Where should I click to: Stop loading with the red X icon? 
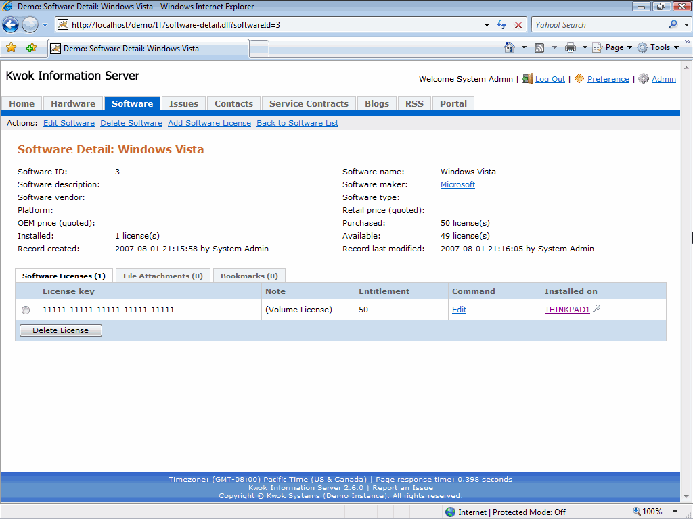[x=518, y=25]
